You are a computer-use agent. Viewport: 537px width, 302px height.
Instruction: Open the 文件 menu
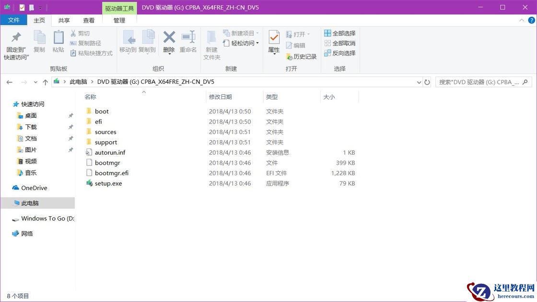[14, 20]
